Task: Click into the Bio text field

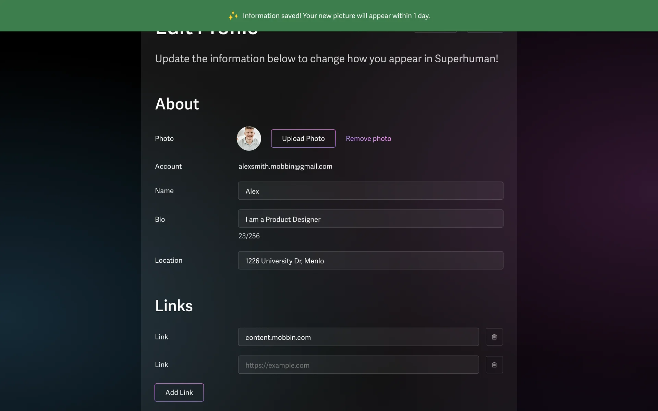Action: [370, 219]
